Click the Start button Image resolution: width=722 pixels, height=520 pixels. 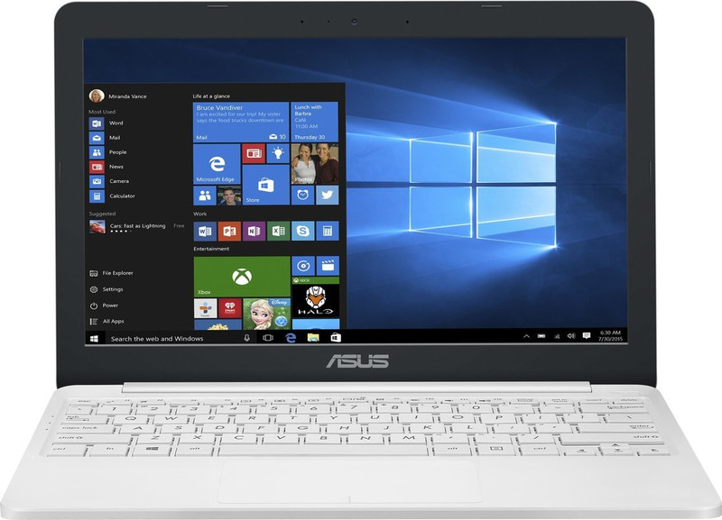(x=93, y=337)
